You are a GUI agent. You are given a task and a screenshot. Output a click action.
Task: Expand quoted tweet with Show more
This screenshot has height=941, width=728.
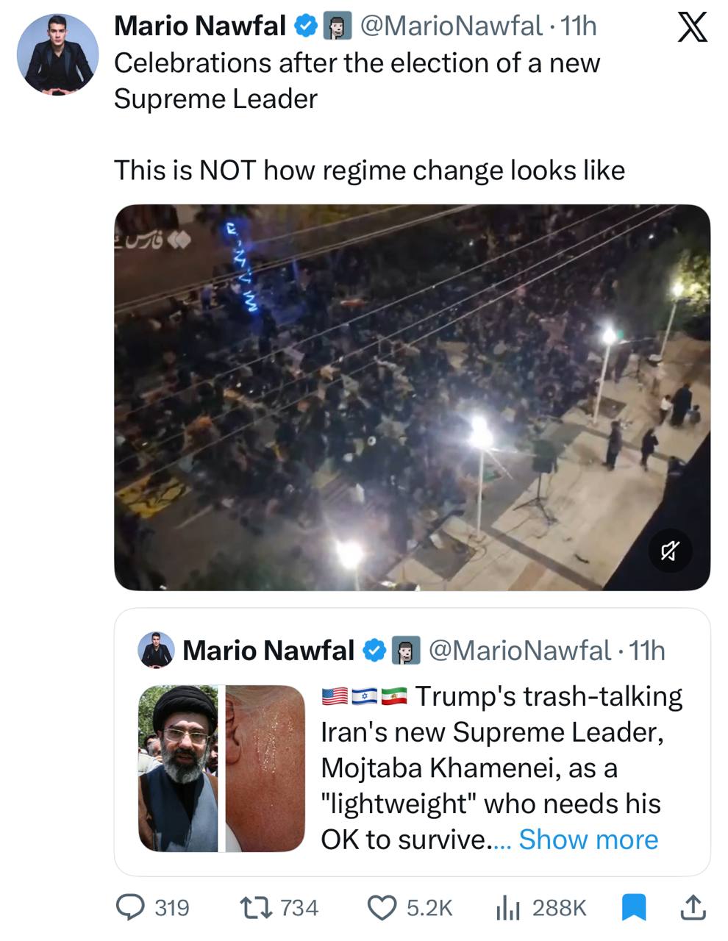click(588, 840)
